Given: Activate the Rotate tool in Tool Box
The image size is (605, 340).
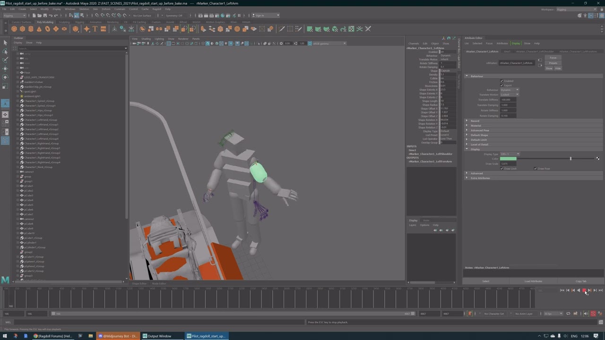Looking at the screenshot, I should 5,77.
